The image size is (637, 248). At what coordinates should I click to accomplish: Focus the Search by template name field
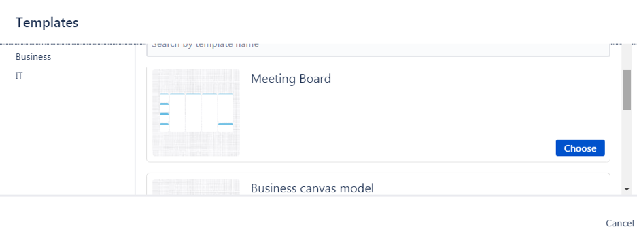[378, 49]
